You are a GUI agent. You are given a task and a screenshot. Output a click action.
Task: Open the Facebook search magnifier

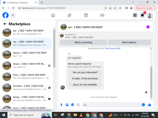pyautogui.click(x=13, y=15)
